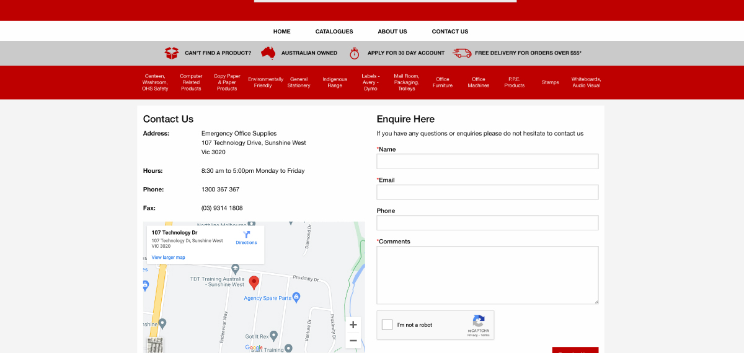Focus the Name input field
Image resolution: width=744 pixels, height=353 pixels.
tap(487, 162)
